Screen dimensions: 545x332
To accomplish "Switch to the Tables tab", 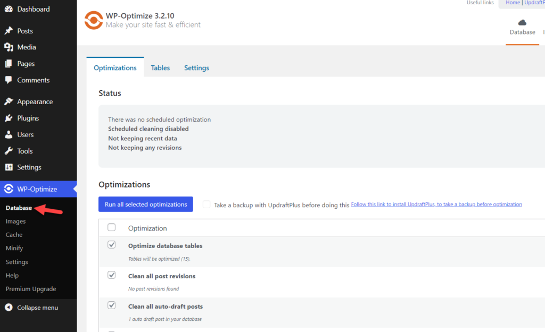I will [160, 67].
